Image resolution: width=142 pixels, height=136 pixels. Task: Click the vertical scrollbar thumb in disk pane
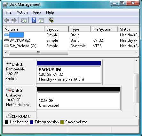pyautogui.click(x=136, y=88)
